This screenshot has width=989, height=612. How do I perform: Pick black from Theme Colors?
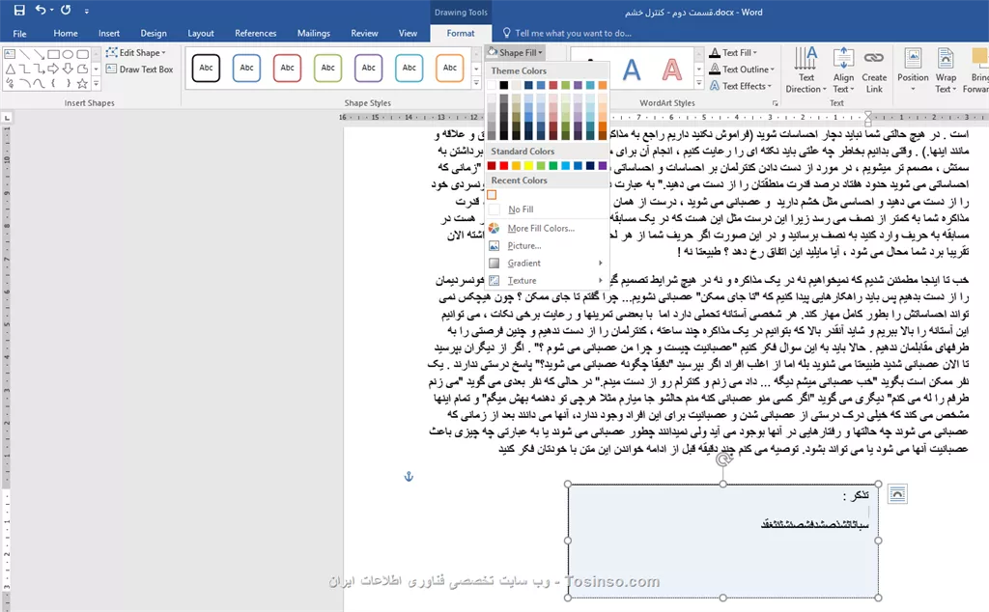(504, 84)
